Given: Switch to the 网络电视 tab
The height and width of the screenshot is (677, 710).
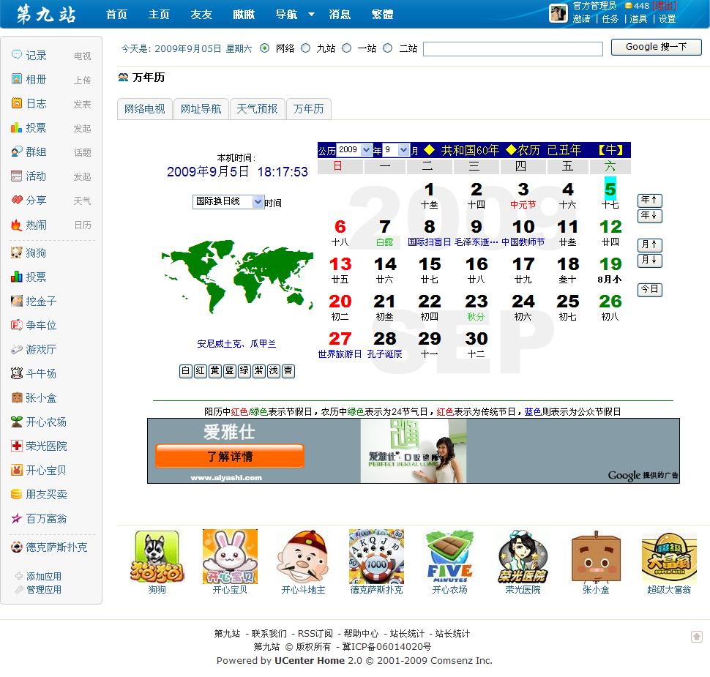Looking at the screenshot, I should click(x=145, y=108).
